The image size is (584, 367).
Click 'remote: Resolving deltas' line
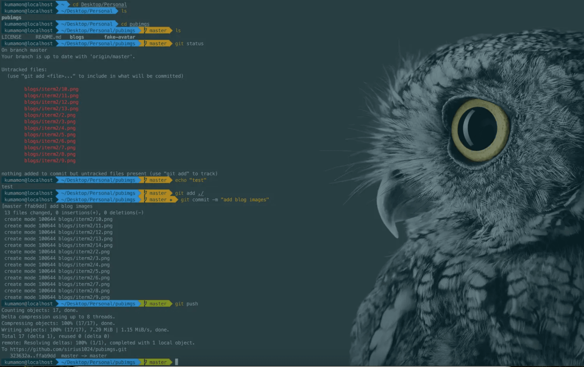[x=98, y=343]
